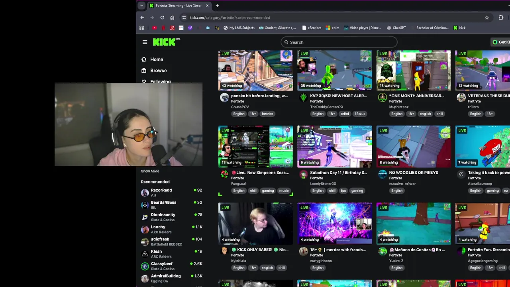
Task: Open Student, Allocate+ bookmark
Action: (x=277, y=28)
